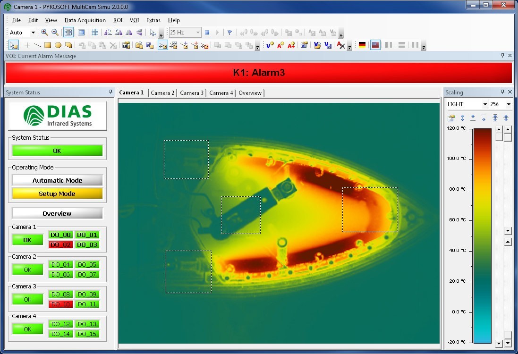Switch on Setup Mode
518x354 pixels.
(x=57, y=194)
